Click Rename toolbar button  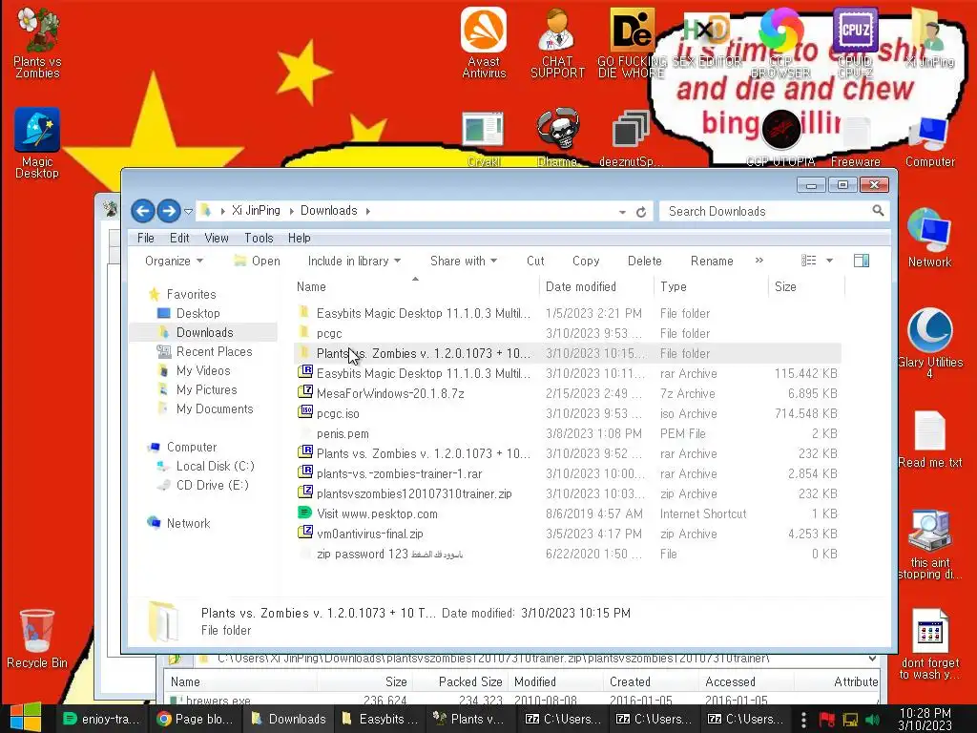pos(712,261)
